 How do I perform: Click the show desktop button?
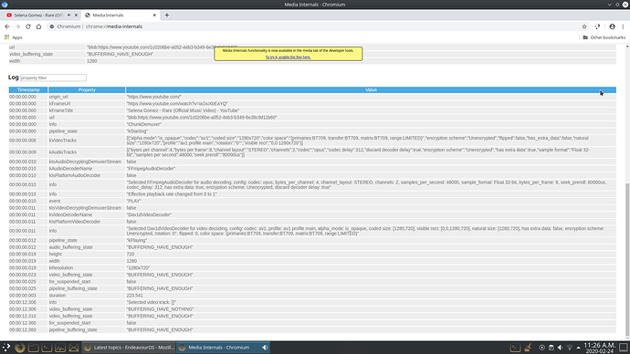(624, 348)
